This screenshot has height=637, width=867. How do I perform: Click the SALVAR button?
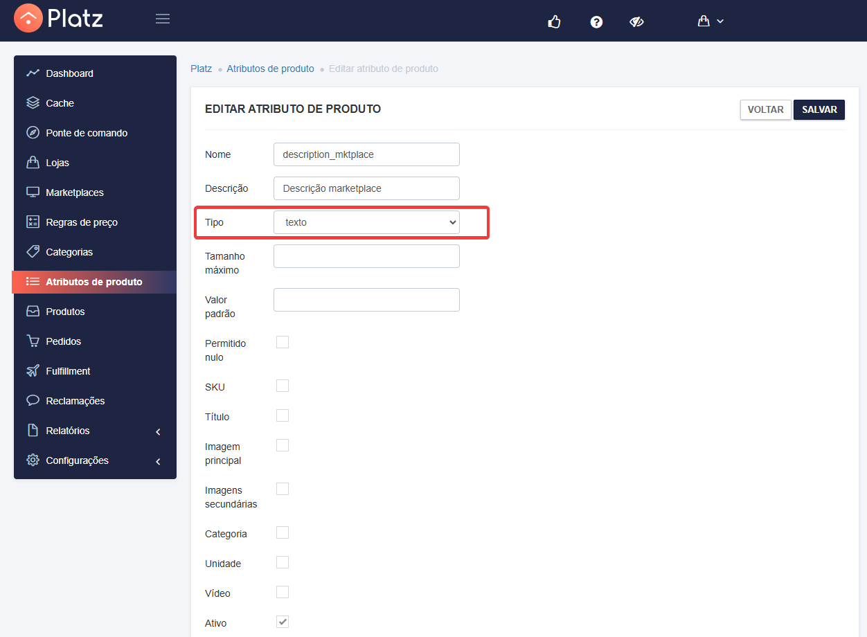pos(819,109)
